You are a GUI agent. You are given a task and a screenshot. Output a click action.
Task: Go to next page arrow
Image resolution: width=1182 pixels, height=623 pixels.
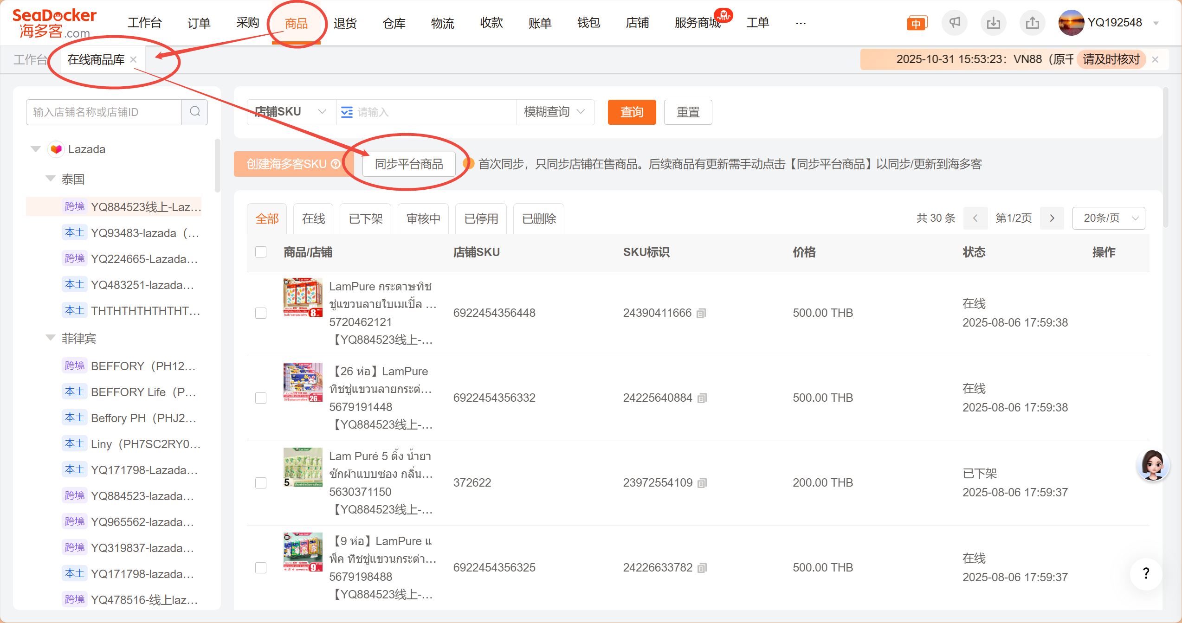(x=1052, y=218)
